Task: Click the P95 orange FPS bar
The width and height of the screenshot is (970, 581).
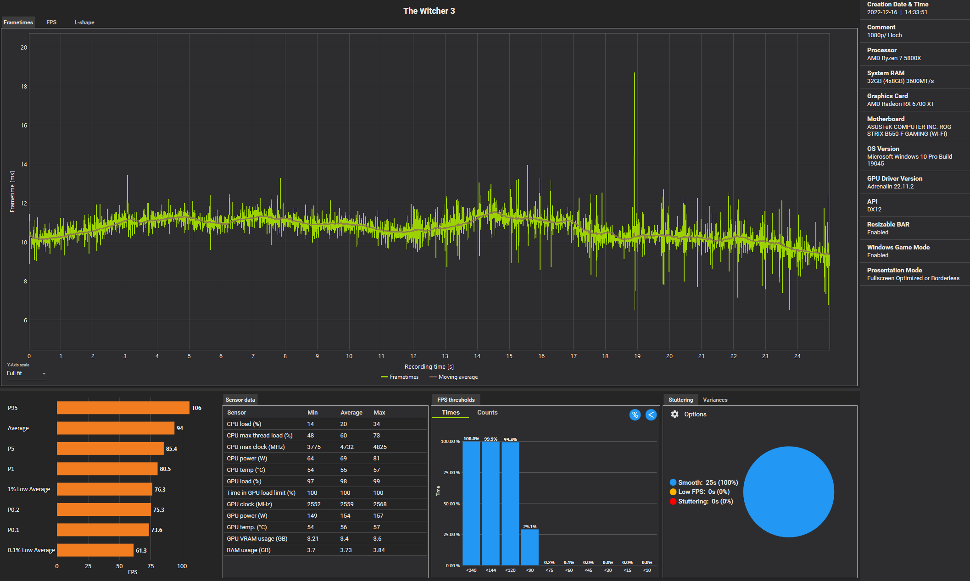Action: point(123,408)
